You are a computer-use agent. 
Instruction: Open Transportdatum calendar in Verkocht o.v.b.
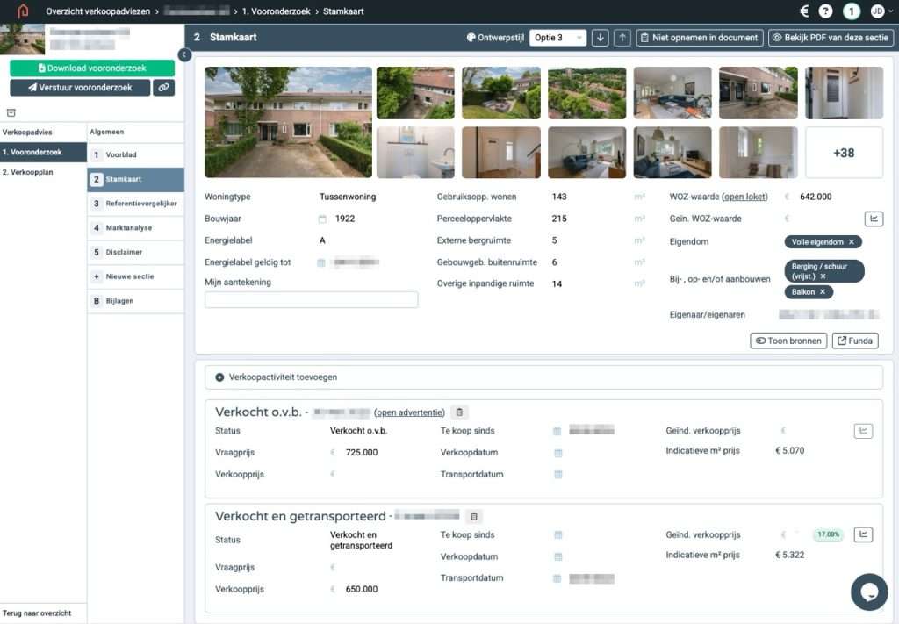click(x=557, y=475)
